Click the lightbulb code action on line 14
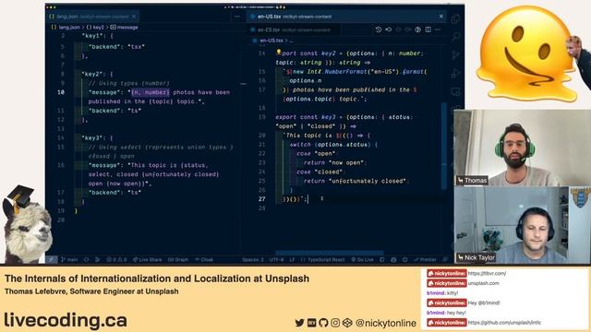This screenshot has height=332, width=591. tap(279, 53)
